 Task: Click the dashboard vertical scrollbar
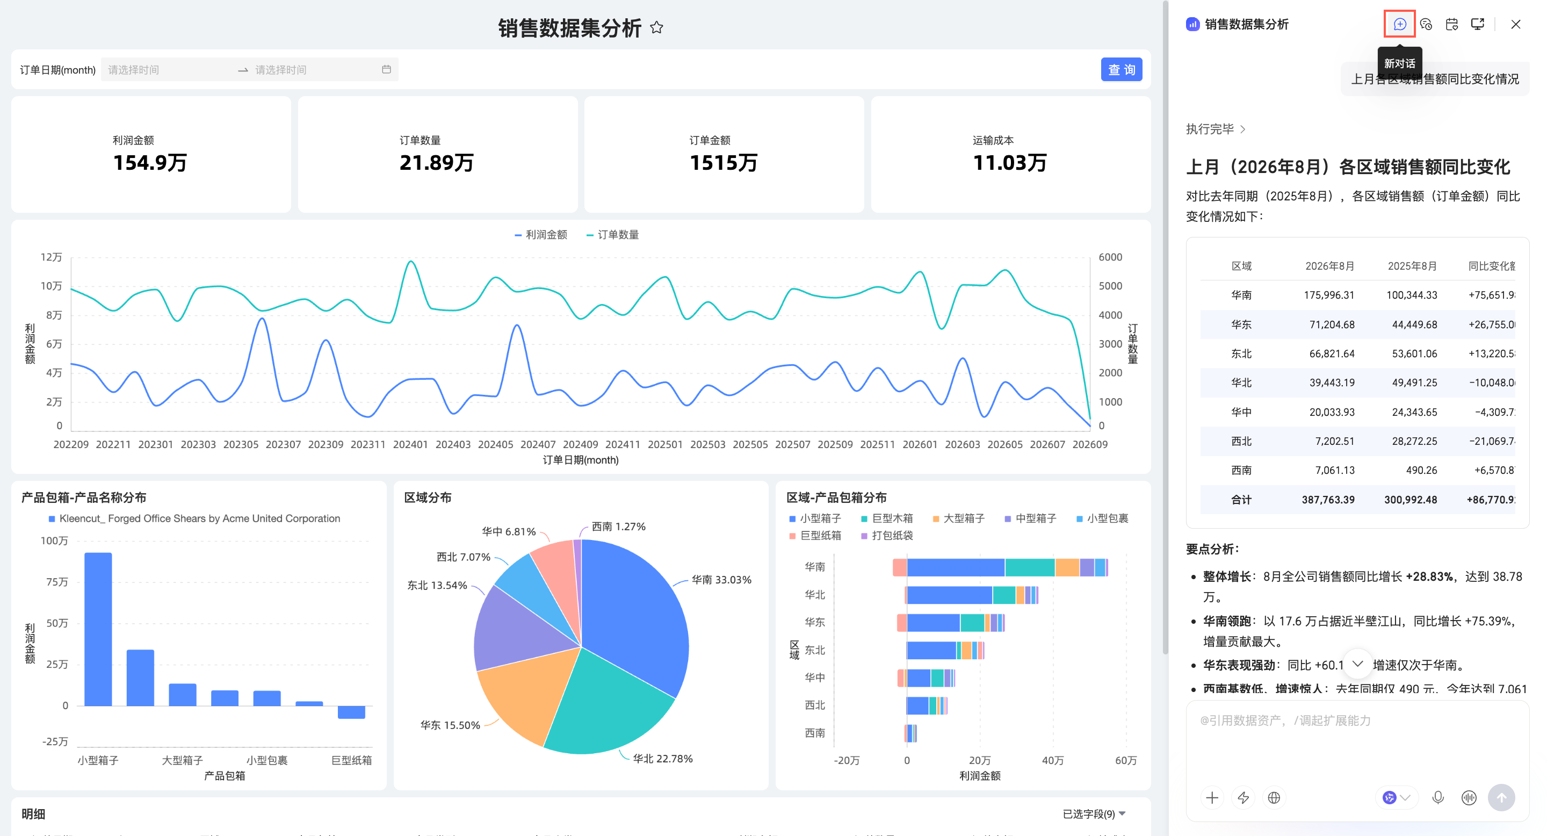click(x=1165, y=327)
